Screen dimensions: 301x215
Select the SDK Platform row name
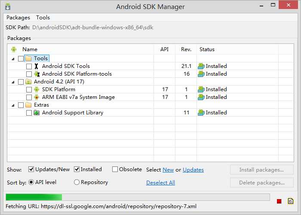click(x=59, y=89)
